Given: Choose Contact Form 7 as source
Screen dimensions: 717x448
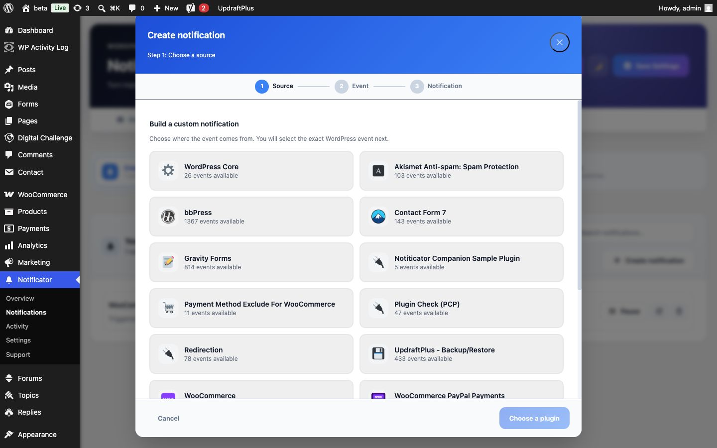Looking at the screenshot, I should (462, 217).
